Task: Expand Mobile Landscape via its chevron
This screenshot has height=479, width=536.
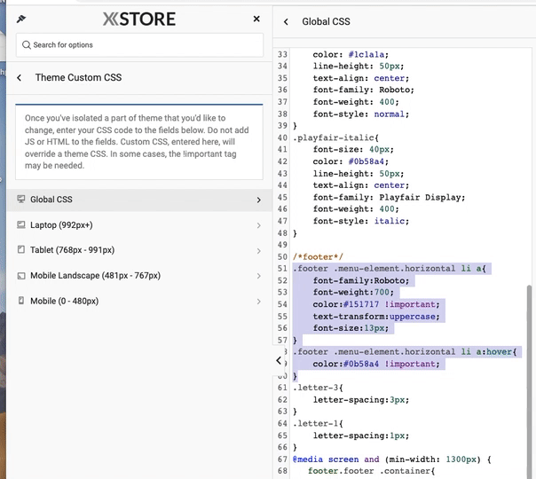Action: 259,276
